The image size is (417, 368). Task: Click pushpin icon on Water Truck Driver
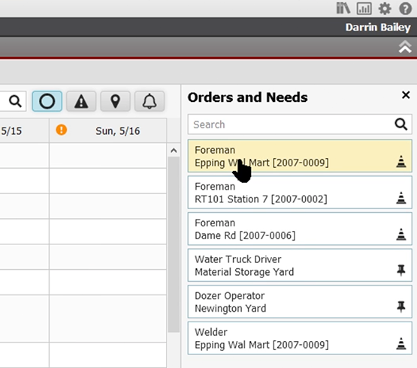coord(400,270)
